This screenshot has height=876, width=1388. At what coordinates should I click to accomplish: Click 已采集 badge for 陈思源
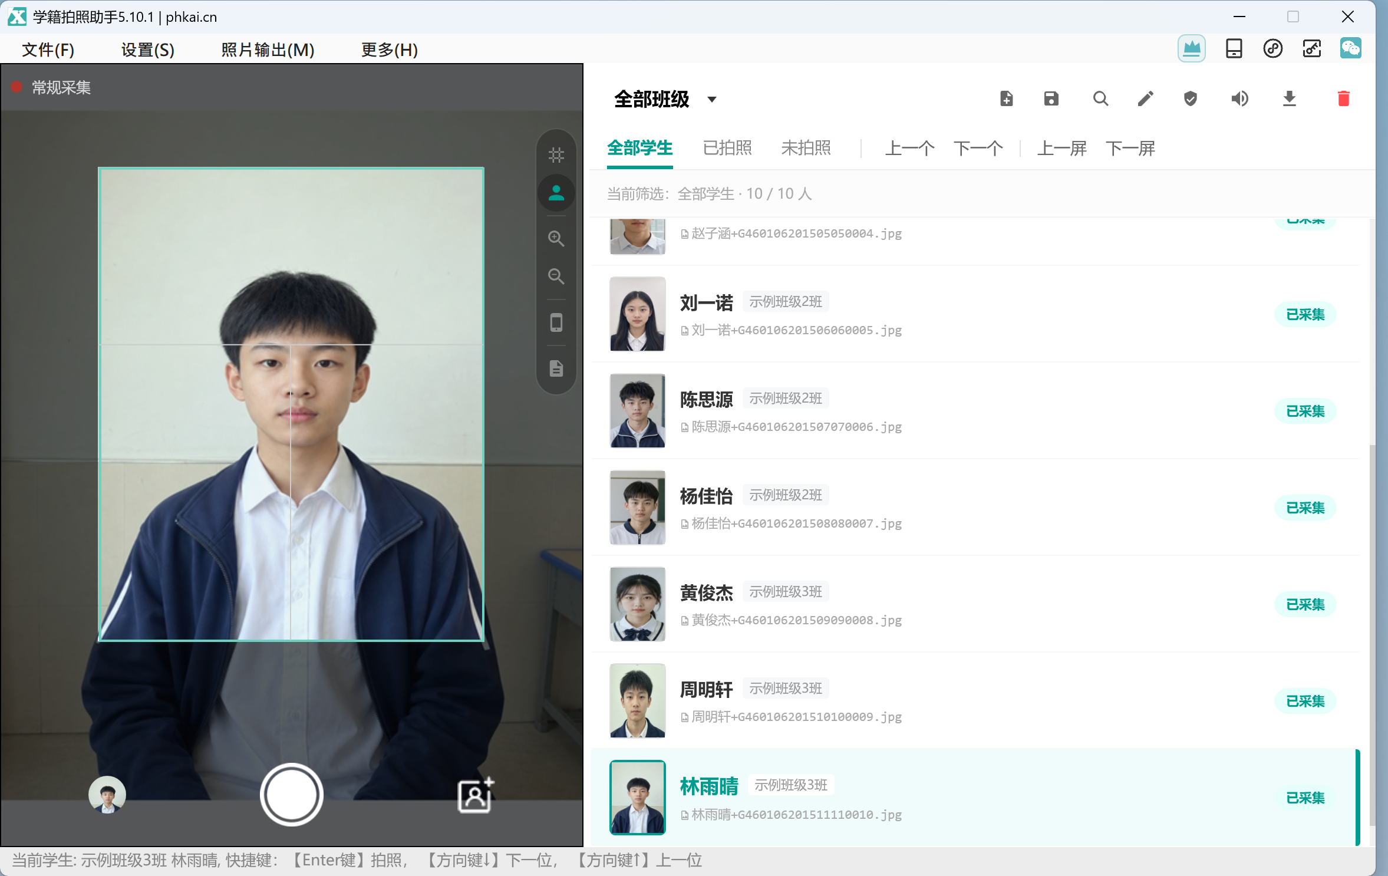click(1305, 411)
